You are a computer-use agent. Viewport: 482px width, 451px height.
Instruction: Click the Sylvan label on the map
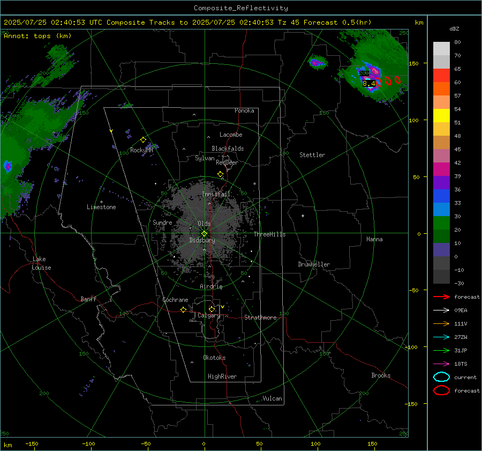[x=205, y=158]
